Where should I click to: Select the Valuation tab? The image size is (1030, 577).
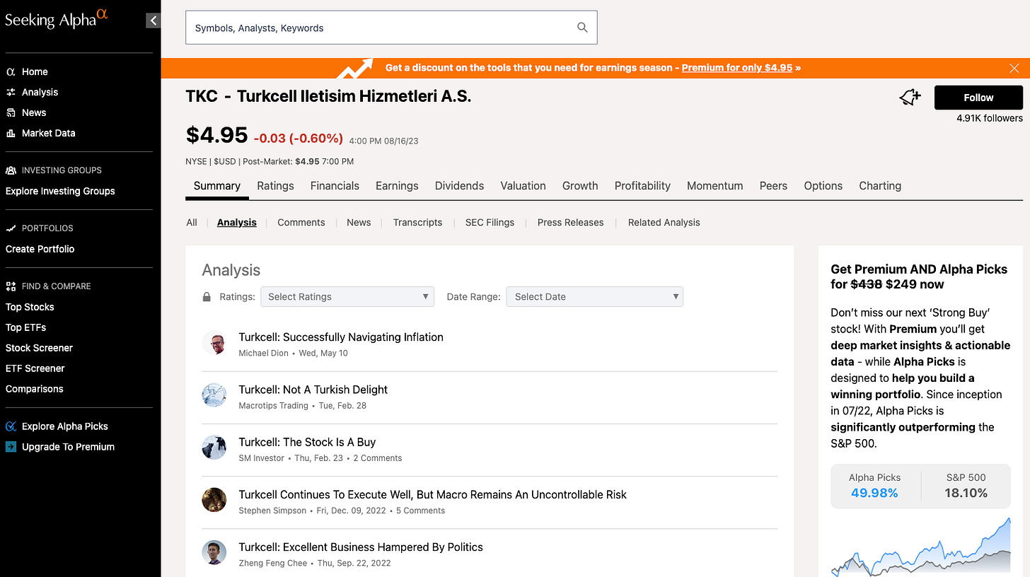pos(523,186)
